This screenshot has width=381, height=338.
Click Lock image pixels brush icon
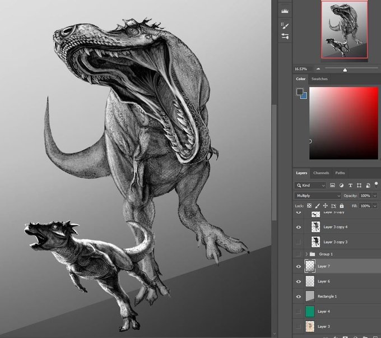coord(317,206)
